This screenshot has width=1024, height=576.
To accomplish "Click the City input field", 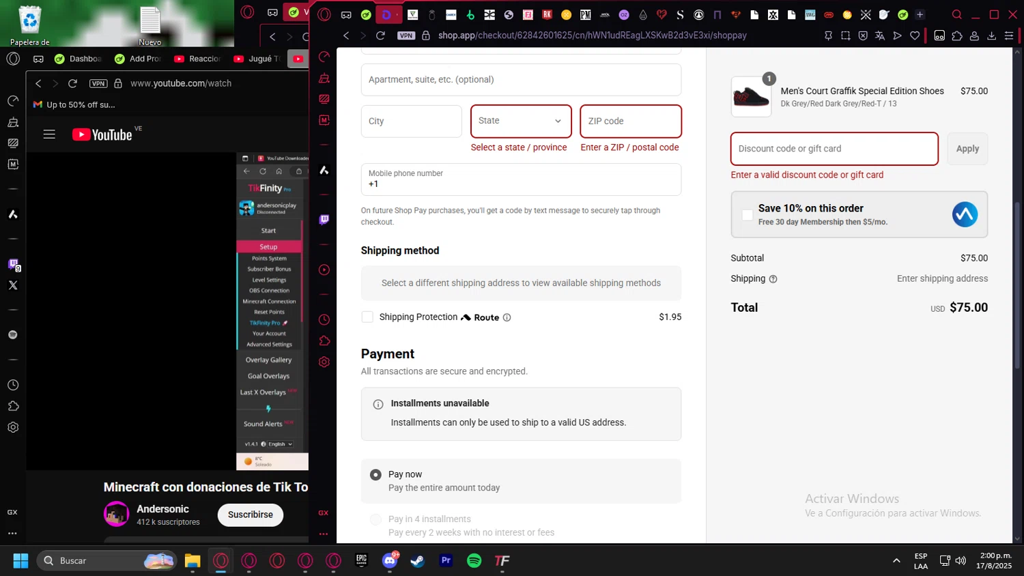I will coord(412,121).
